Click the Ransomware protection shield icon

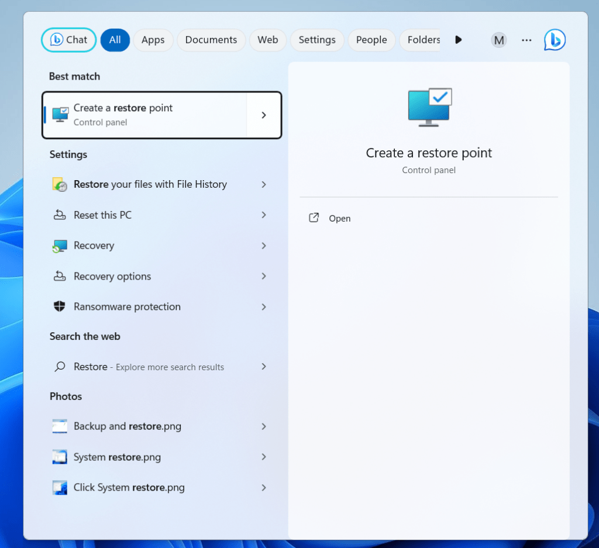(x=59, y=306)
